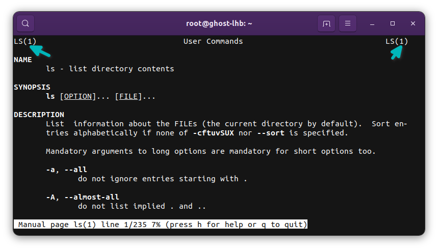The height and width of the screenshot is (250, 438).
Task: Click the NAME section heading
Action: (x=23, y=60)
